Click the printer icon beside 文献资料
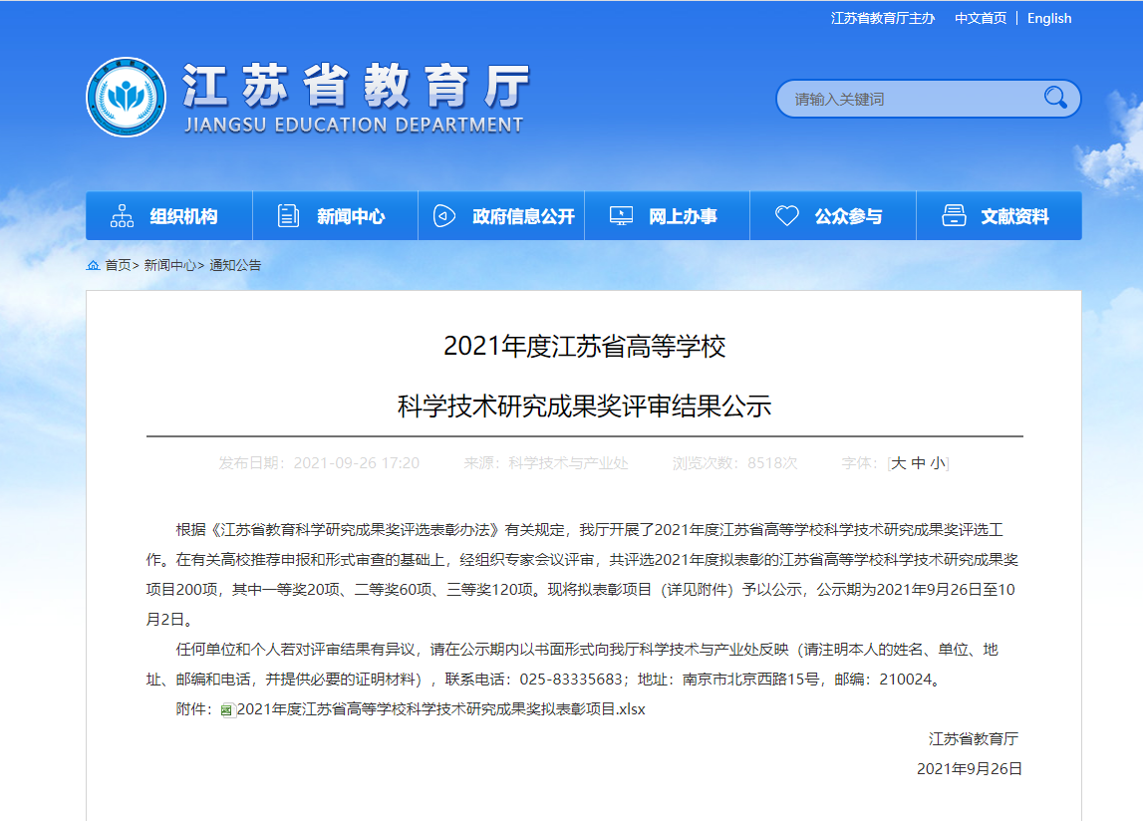The height and width of the screenshot is (821, 1143). pyautogui.click(x=954, y=216)
